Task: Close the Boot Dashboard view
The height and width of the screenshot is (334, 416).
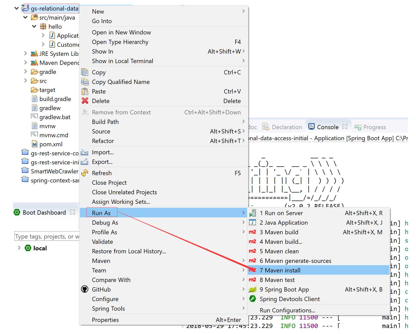Action: pyautogui.click(x=73, y=212)
